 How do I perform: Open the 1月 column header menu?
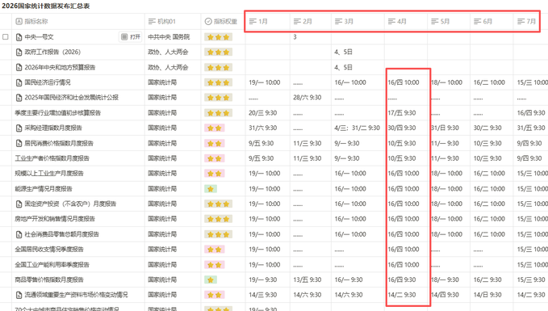tap(267, 21)
